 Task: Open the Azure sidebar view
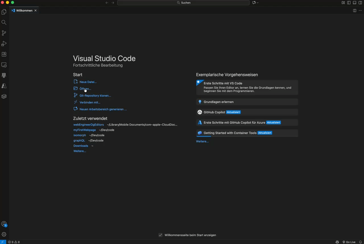pos(4,86)
